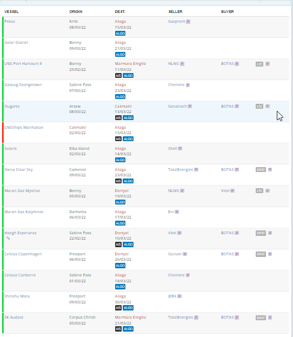The image size is (293, 337).
Task: Open the SK Audace vessel link
Action: click(x=14, y=317)
